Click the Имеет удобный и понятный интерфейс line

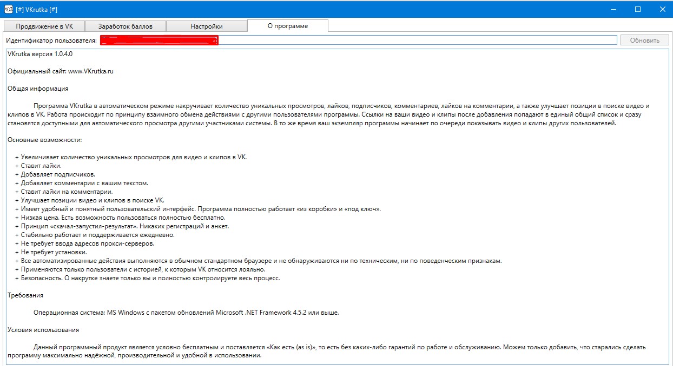tap(198, 209)
